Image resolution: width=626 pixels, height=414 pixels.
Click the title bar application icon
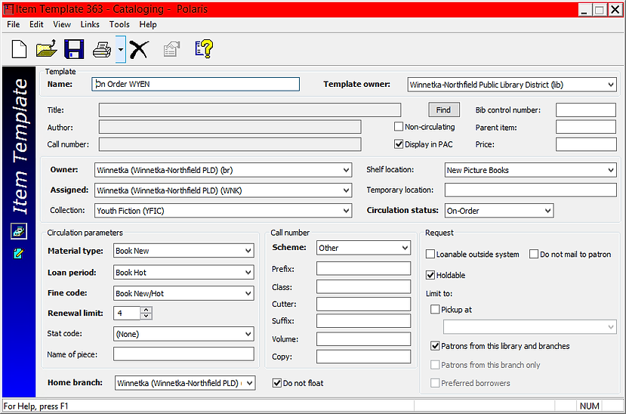click(8, 9)
